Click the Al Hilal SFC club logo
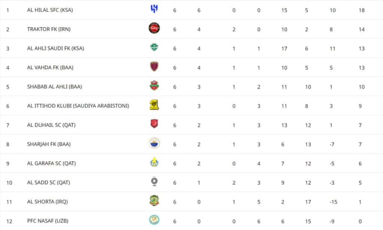Viewport: 383px width, 230px height. 154,9
